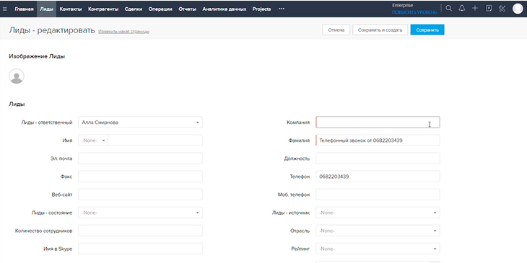This screenshot has height=263, width=527.
Task: Open the Контакты tab
Action: click(71, 9)
